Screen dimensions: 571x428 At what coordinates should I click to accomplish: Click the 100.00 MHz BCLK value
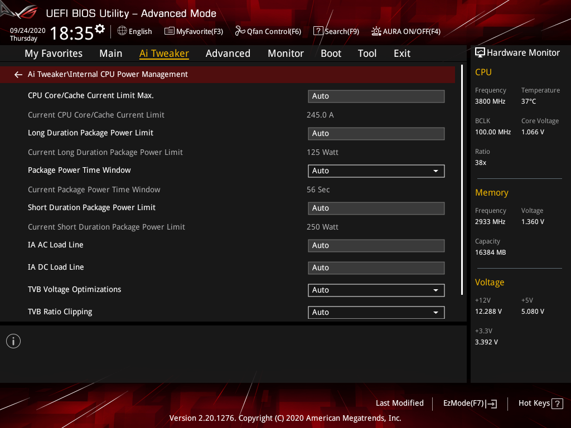[x=493, y=132]
